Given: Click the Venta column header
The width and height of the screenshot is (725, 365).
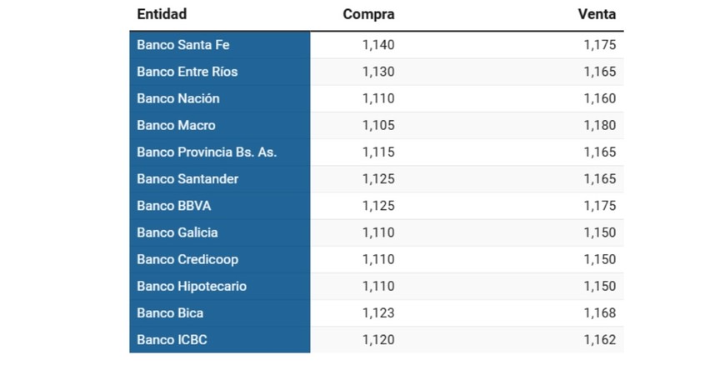Looking at the screenshot, I should (x=597, y=14).
